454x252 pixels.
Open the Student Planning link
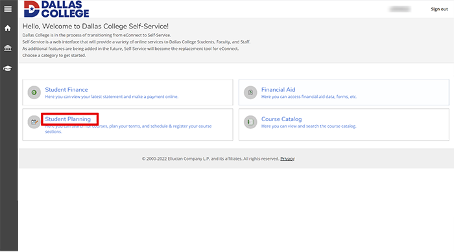click(x=67, y=119)
